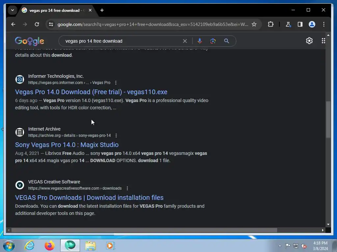Show hidden system tray icons
The image size is (337, 252).
pyautogui.click(x=280, y=246)
